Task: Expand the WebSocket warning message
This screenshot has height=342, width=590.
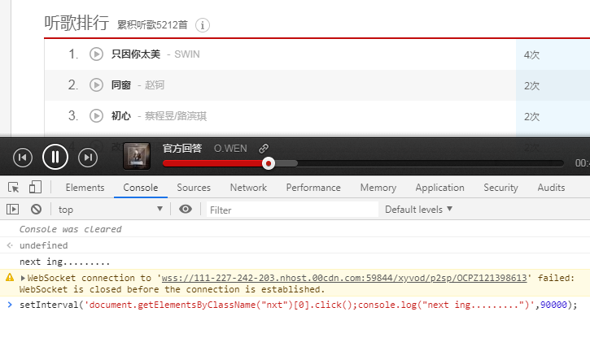Action: [x=23, y=278]
